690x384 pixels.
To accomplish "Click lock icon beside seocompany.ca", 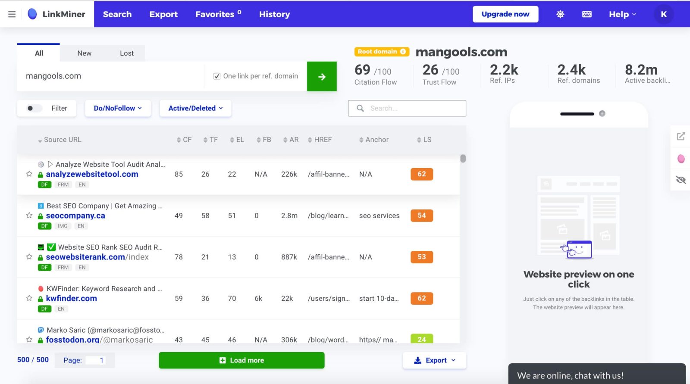I will point(41,216).
